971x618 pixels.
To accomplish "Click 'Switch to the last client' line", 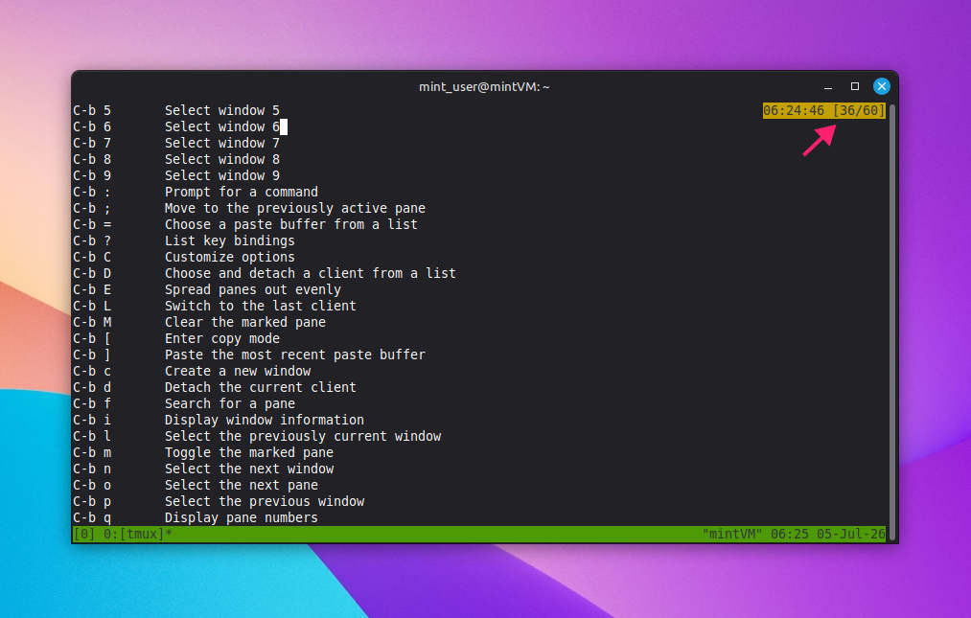I will point(261,306).
